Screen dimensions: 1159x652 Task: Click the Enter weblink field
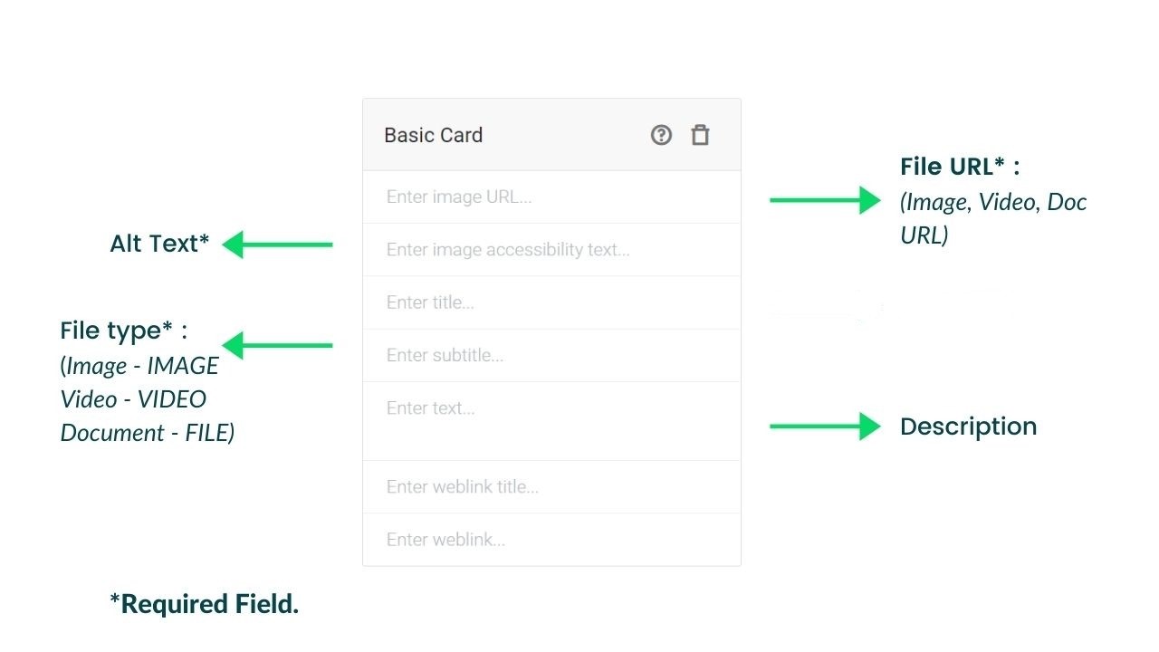(x=551, y=540)
